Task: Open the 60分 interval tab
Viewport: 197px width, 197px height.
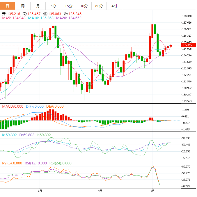Action: (99, 6)
